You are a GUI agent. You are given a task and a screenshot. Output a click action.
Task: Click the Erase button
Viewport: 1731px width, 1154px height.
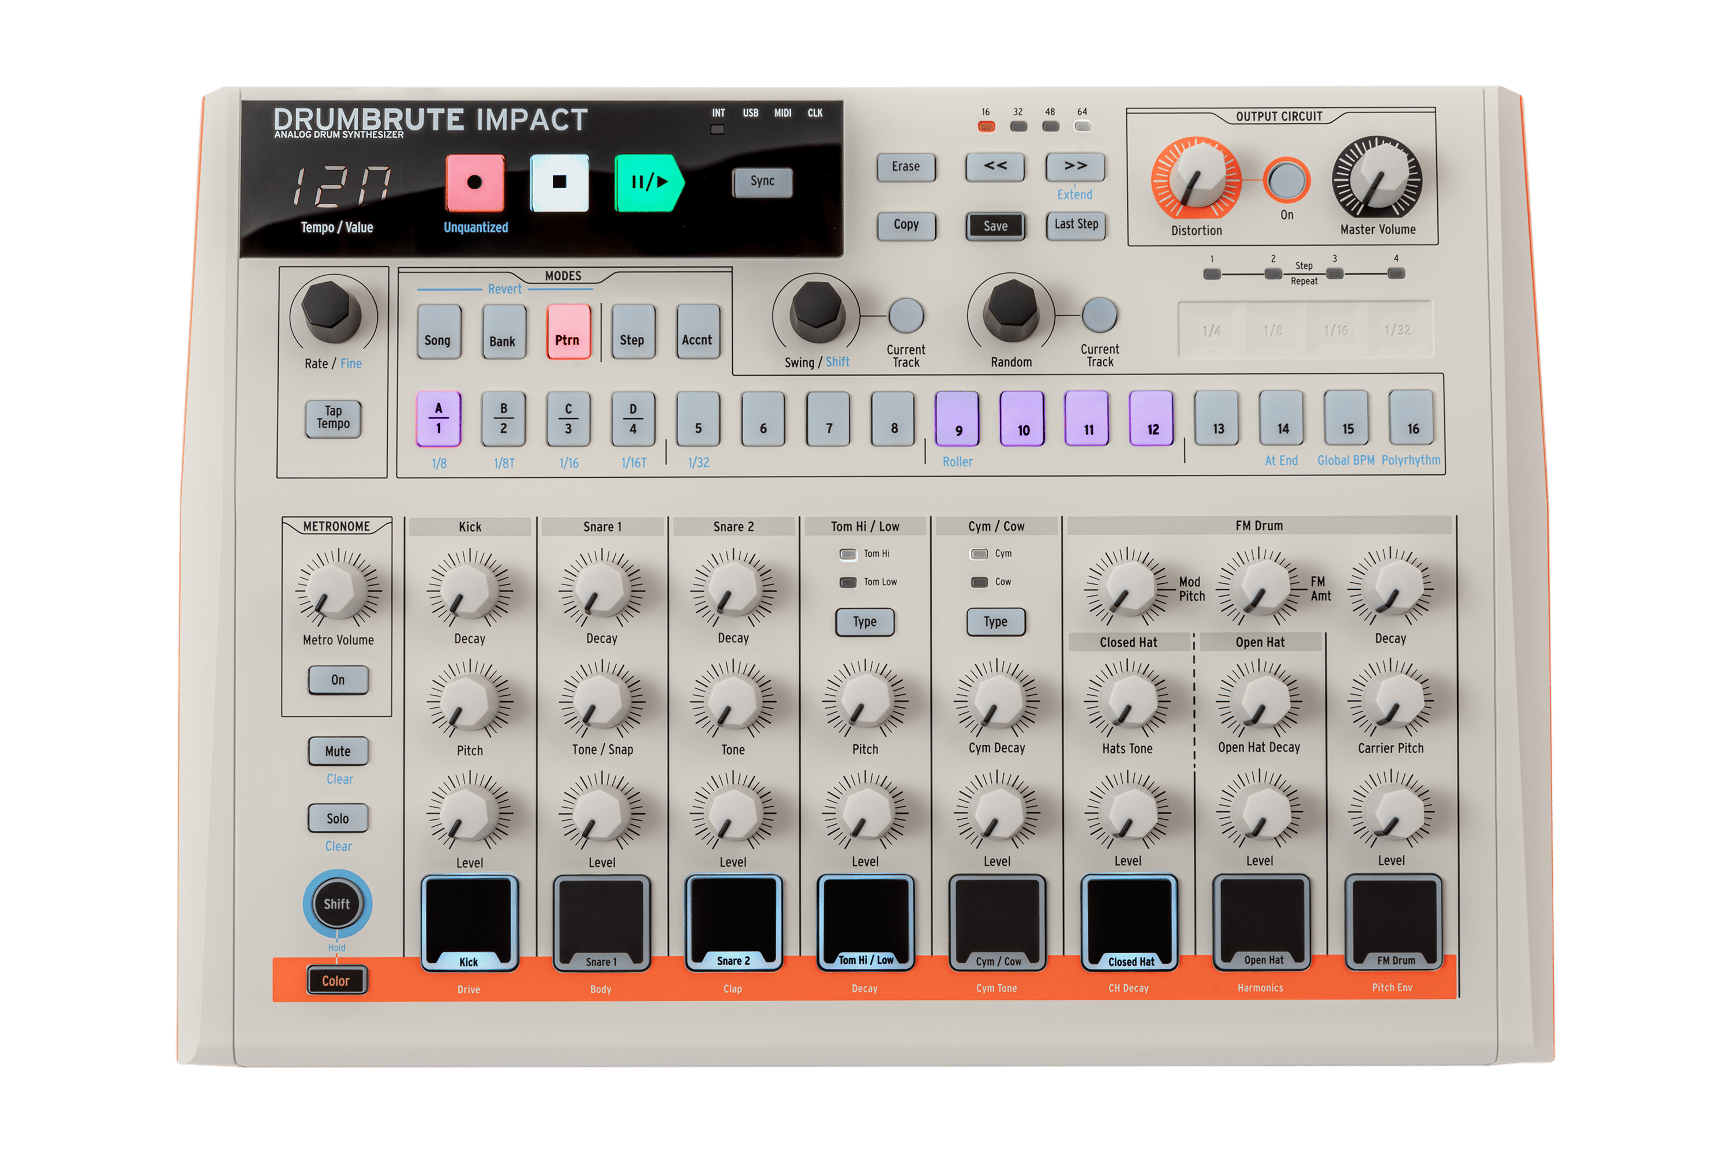tap(906, 167)
